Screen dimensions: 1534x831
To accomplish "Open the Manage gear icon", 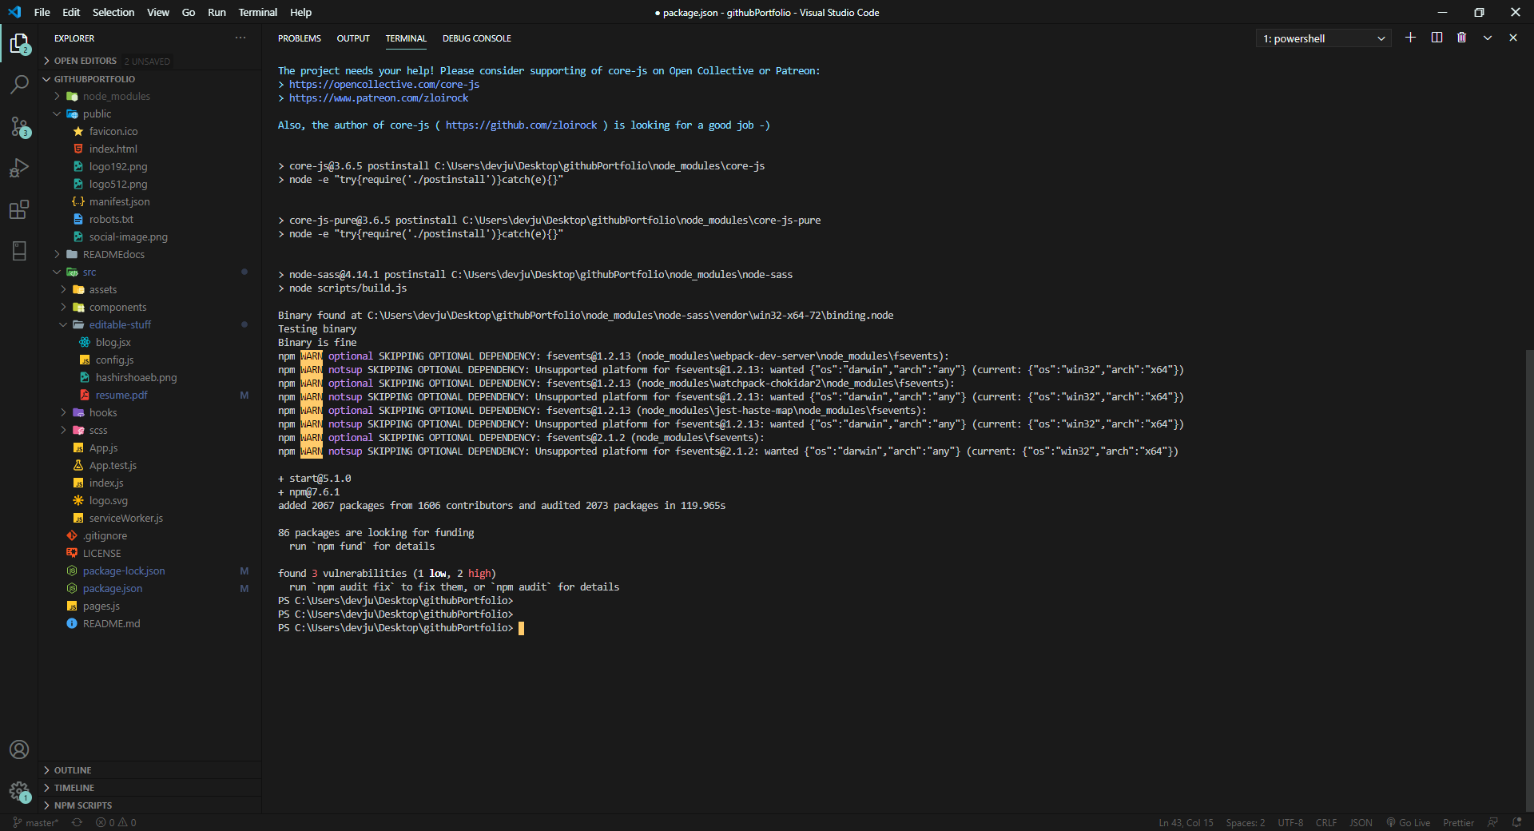I will [19, 791].
